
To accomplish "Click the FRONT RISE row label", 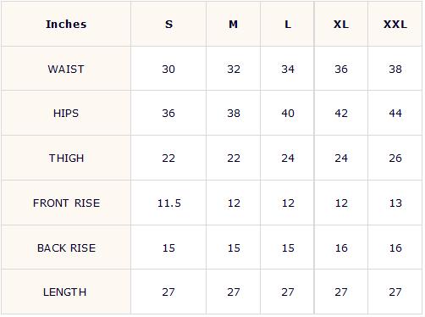I will click(66, 203).
